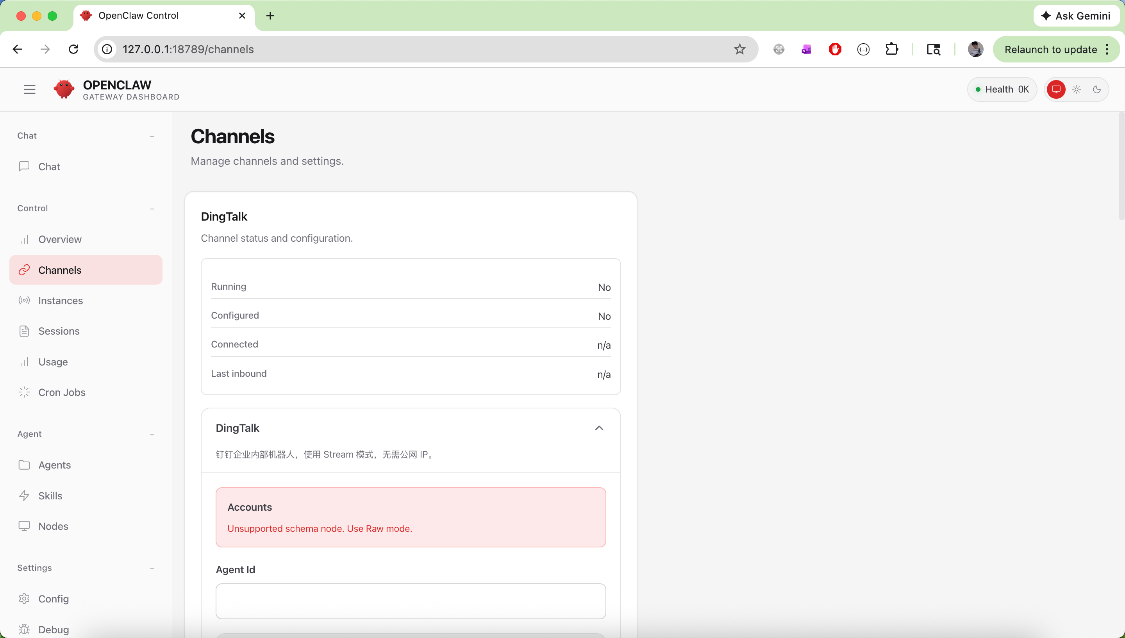Open the Skills page

(x=50, y=495)
